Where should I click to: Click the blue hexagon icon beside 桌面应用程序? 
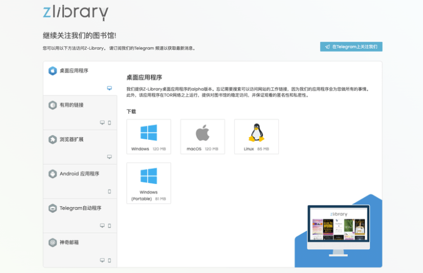53,71
